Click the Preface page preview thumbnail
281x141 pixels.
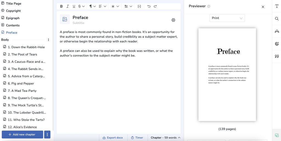pos(227,74)
